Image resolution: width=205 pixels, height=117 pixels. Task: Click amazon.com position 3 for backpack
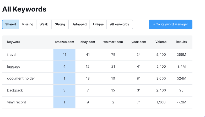(64, 90)
